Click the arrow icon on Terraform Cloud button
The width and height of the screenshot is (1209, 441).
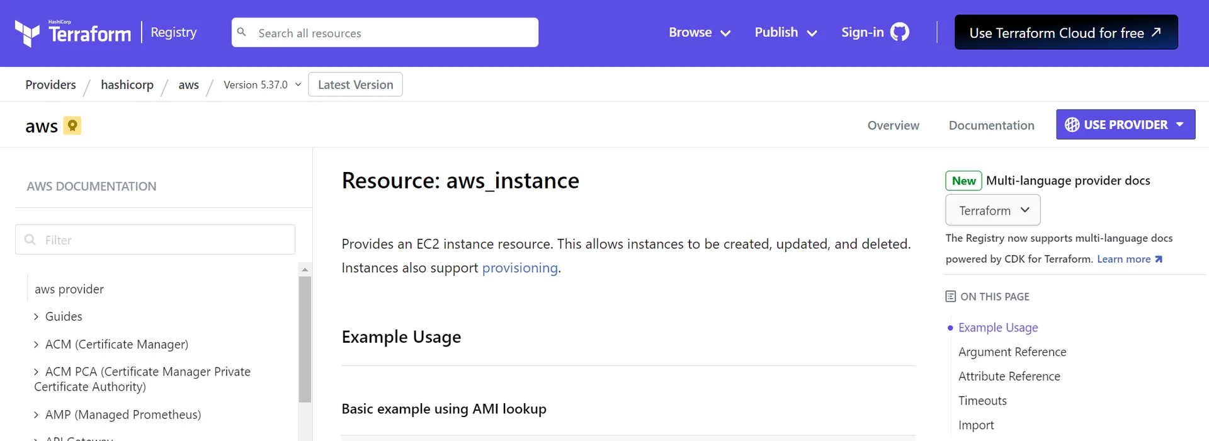tap(1156, 32)
